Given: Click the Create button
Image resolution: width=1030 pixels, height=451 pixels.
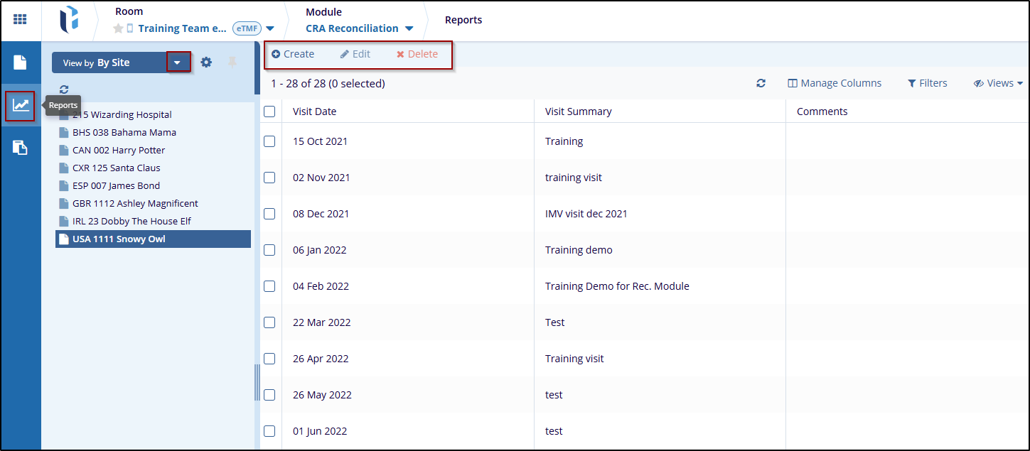Looking at the screenshot, I should [293, 54].
